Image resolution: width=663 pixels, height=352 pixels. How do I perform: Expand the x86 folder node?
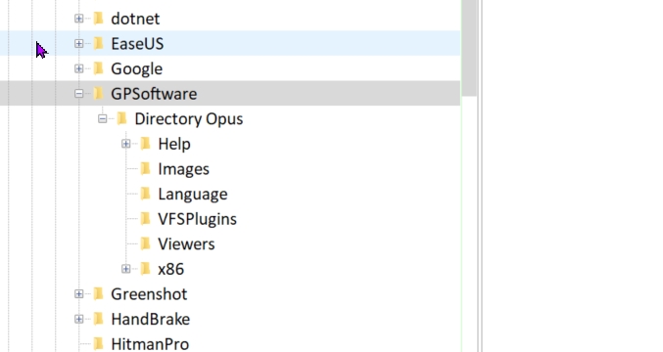point(126,269)
